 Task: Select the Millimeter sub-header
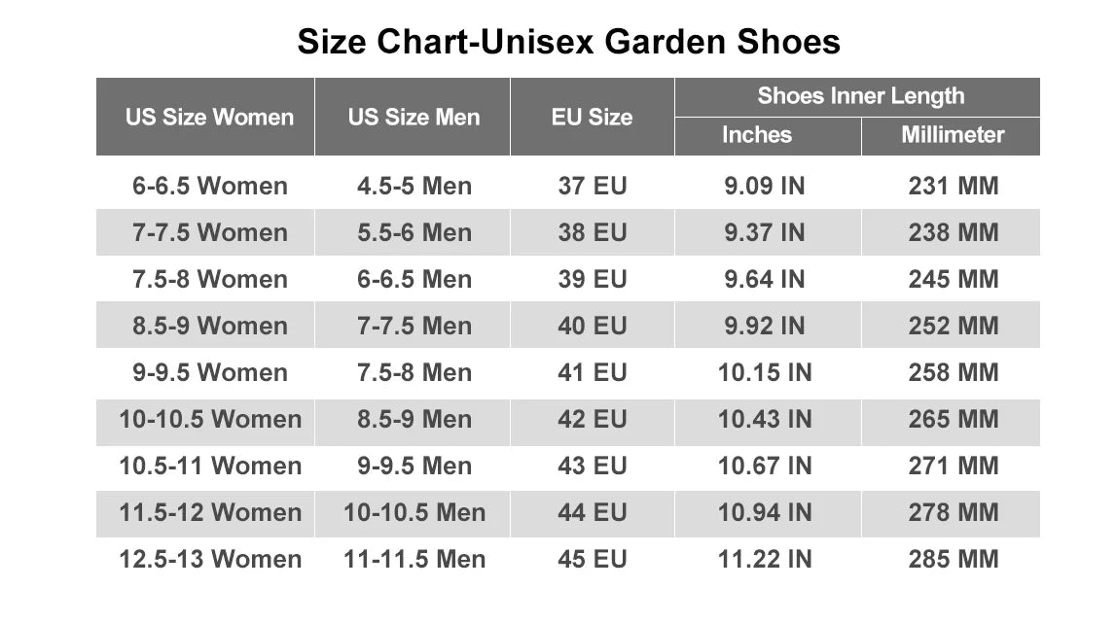tap(953, 135)
